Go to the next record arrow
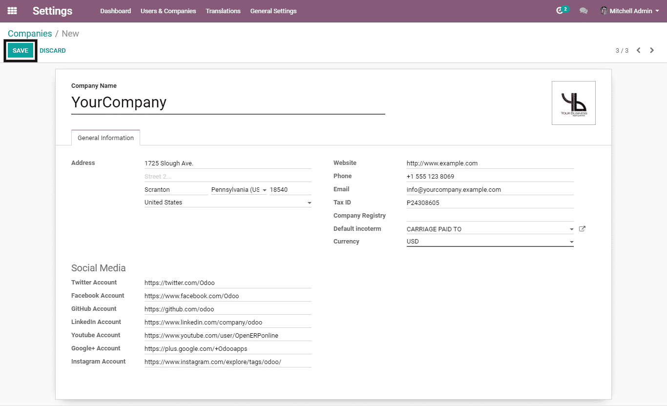 click(x=652, y=50)
